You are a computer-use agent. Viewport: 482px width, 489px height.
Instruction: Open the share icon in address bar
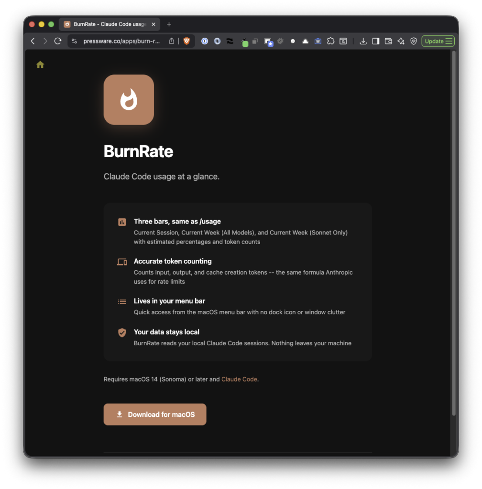tap(172, 41)
